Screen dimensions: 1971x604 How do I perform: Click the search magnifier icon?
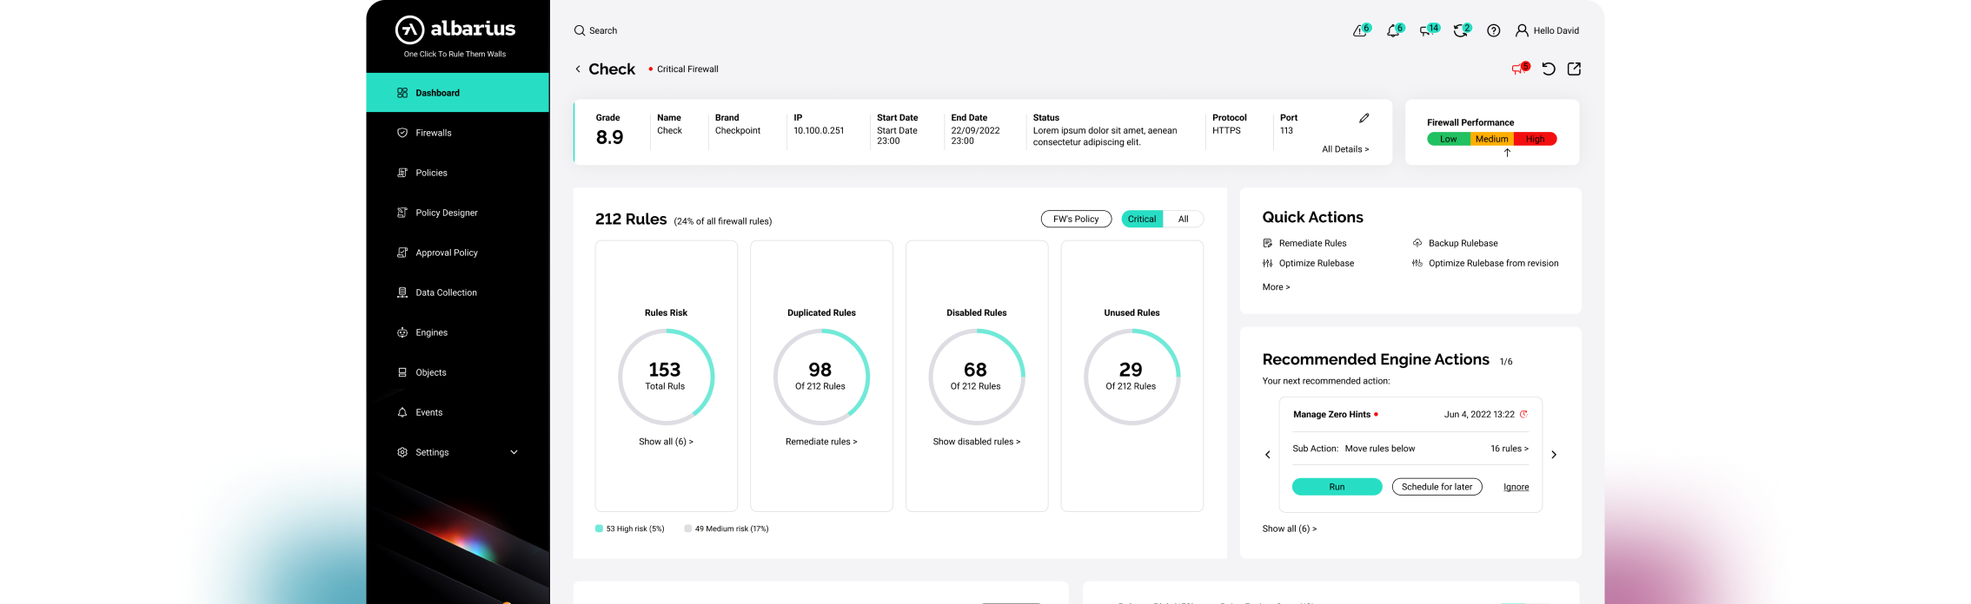(580, 30)
